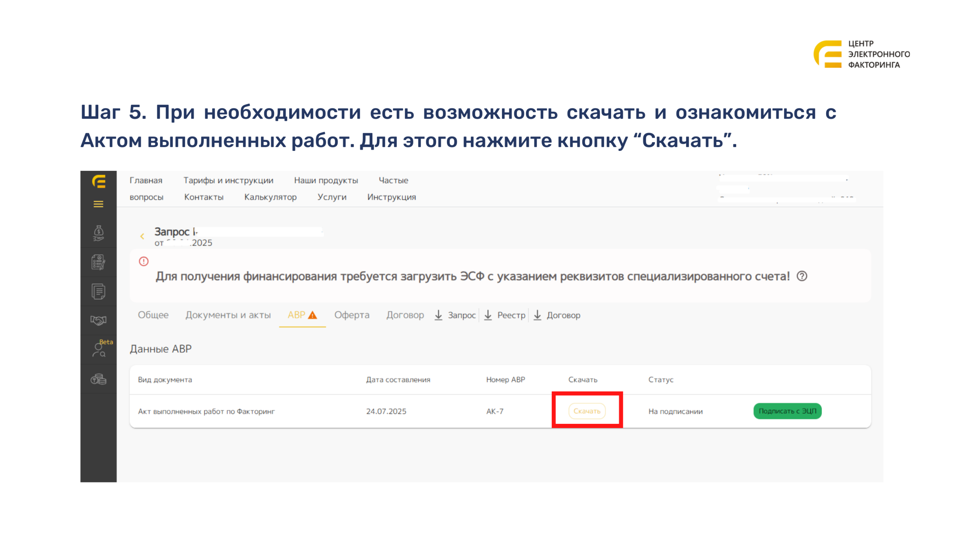Click the Номер АВР column header
The height and width of the screenshot is (542, 964).
coord(505,379)
